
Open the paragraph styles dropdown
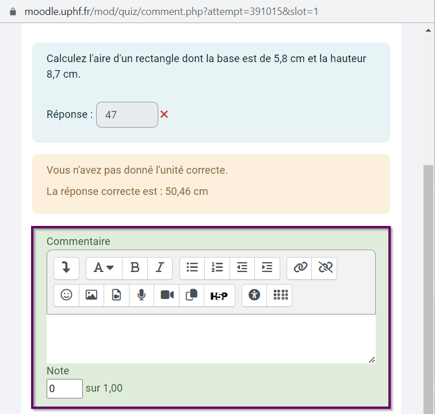click(104, 267)
